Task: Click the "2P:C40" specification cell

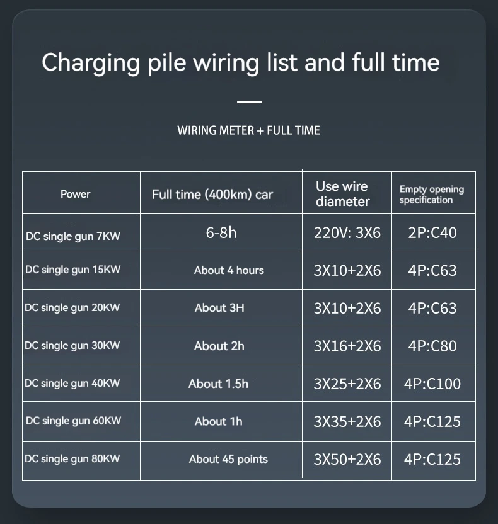Action: point(432,232)
